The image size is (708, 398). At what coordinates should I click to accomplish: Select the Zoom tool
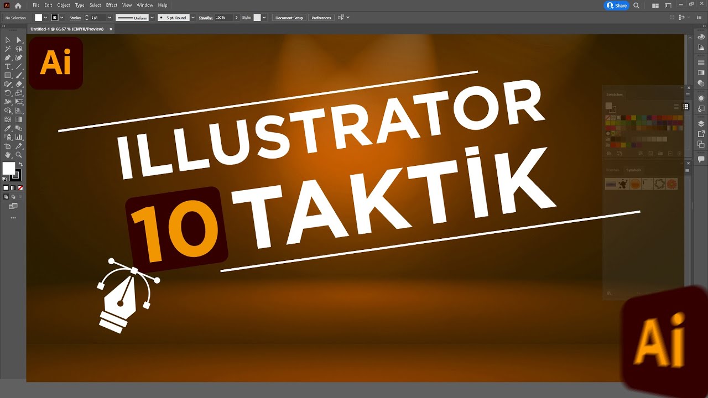(x=19, y=155)
